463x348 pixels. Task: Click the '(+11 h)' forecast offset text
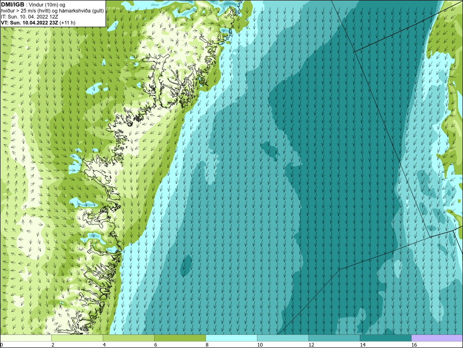click(67, 23)
